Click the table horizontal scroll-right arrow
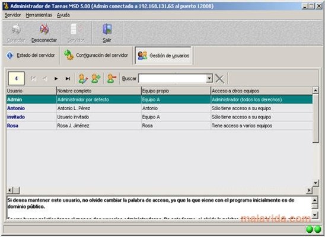This screenshot has height=237, width=325. click(x=309, y=190)
